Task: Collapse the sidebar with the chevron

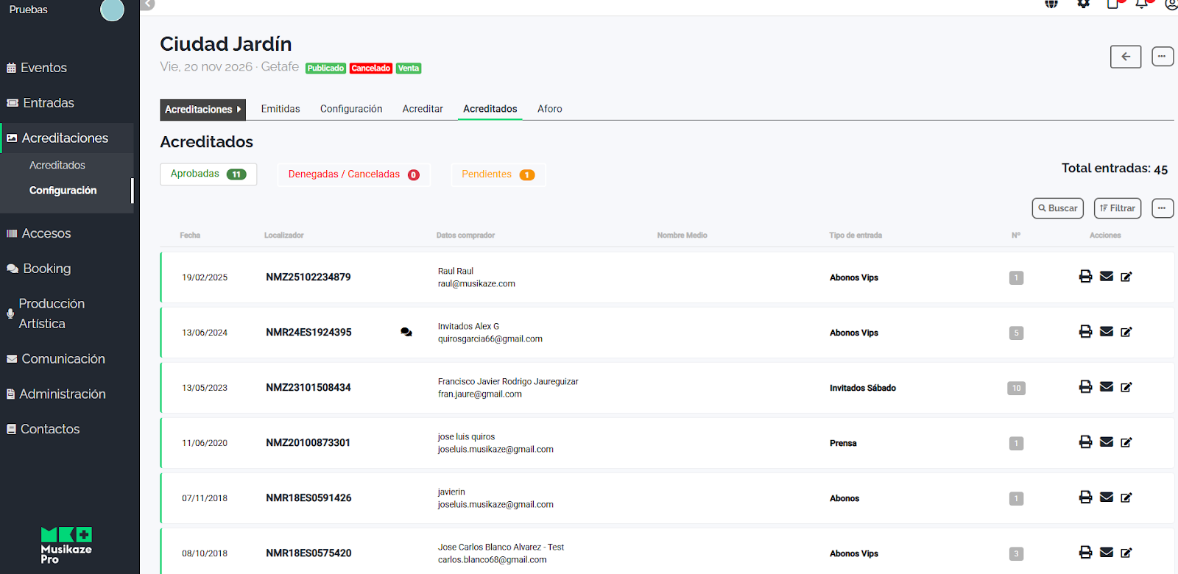Action: point(148,4)
